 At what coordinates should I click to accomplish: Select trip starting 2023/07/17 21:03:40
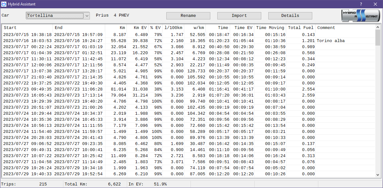(x=189, y=77)
